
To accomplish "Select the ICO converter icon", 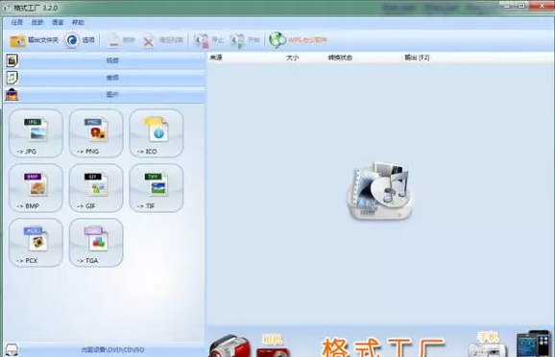I will (157, 133).
